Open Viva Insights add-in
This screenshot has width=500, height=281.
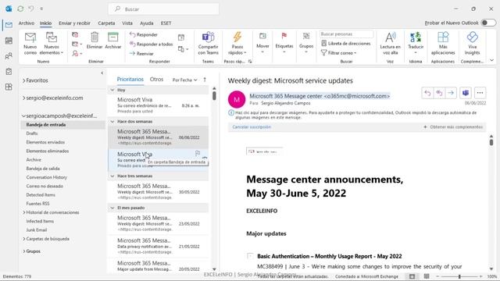[472, 44]
